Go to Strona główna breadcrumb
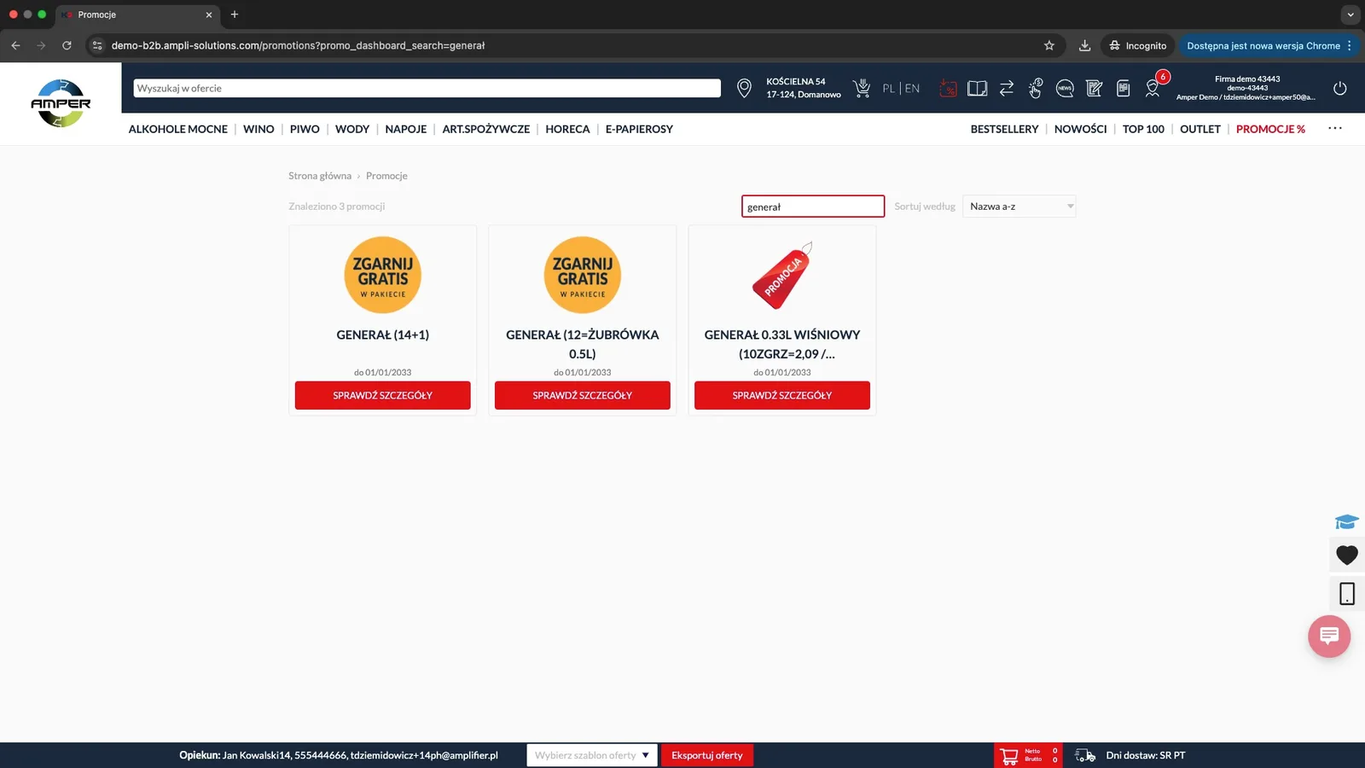1365x768 pixels. [x=320, y=176]
